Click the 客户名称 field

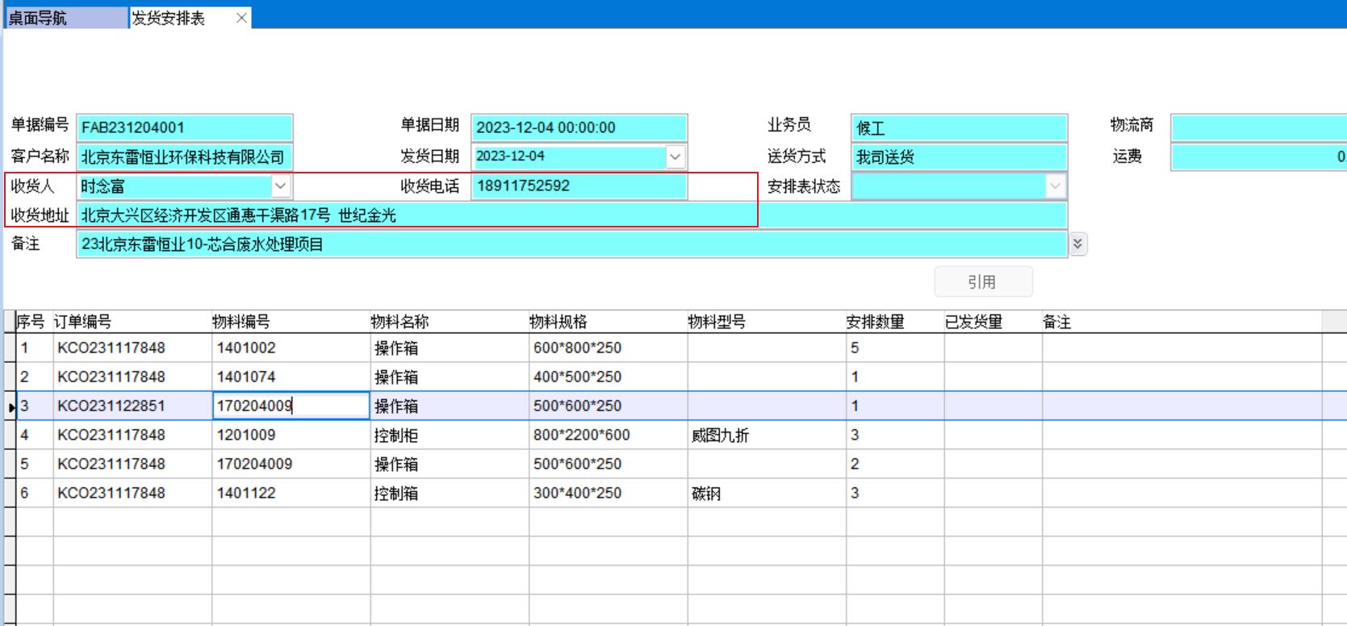point(185,156)
